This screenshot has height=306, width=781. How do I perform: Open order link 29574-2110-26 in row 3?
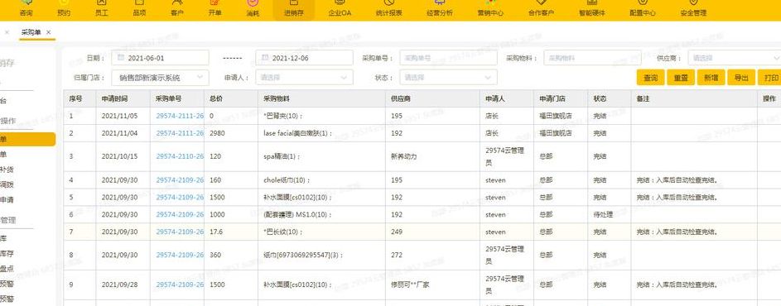pos(180,156)
